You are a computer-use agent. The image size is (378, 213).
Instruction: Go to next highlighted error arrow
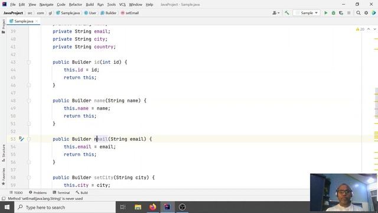pos(374,29)
